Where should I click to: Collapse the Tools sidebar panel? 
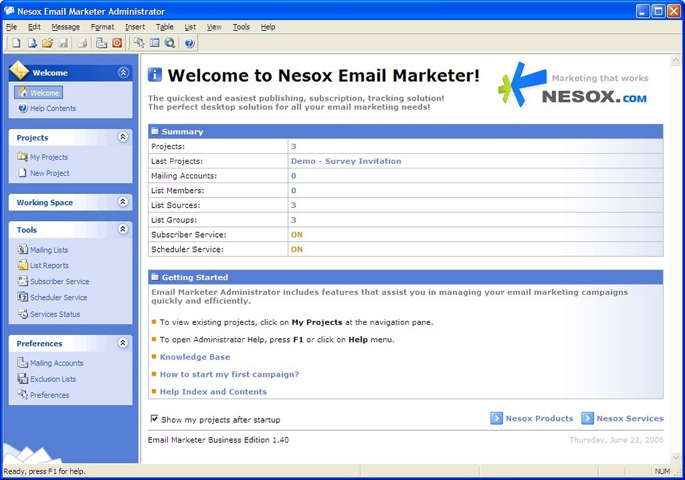[123, 229]
